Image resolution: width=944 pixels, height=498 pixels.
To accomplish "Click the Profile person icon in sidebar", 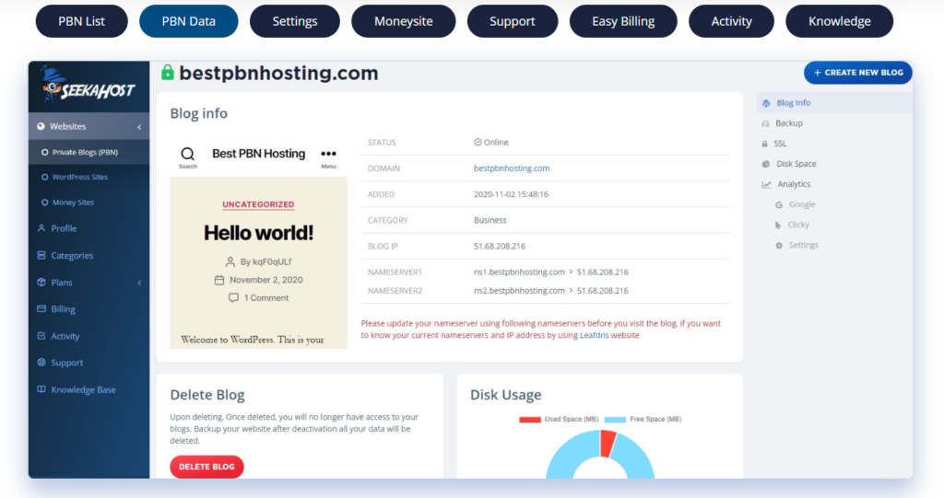I will coord(41,228).
